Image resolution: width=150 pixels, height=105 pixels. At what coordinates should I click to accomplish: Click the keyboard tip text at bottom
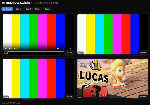pyautogui.click(x=11, y=103)
